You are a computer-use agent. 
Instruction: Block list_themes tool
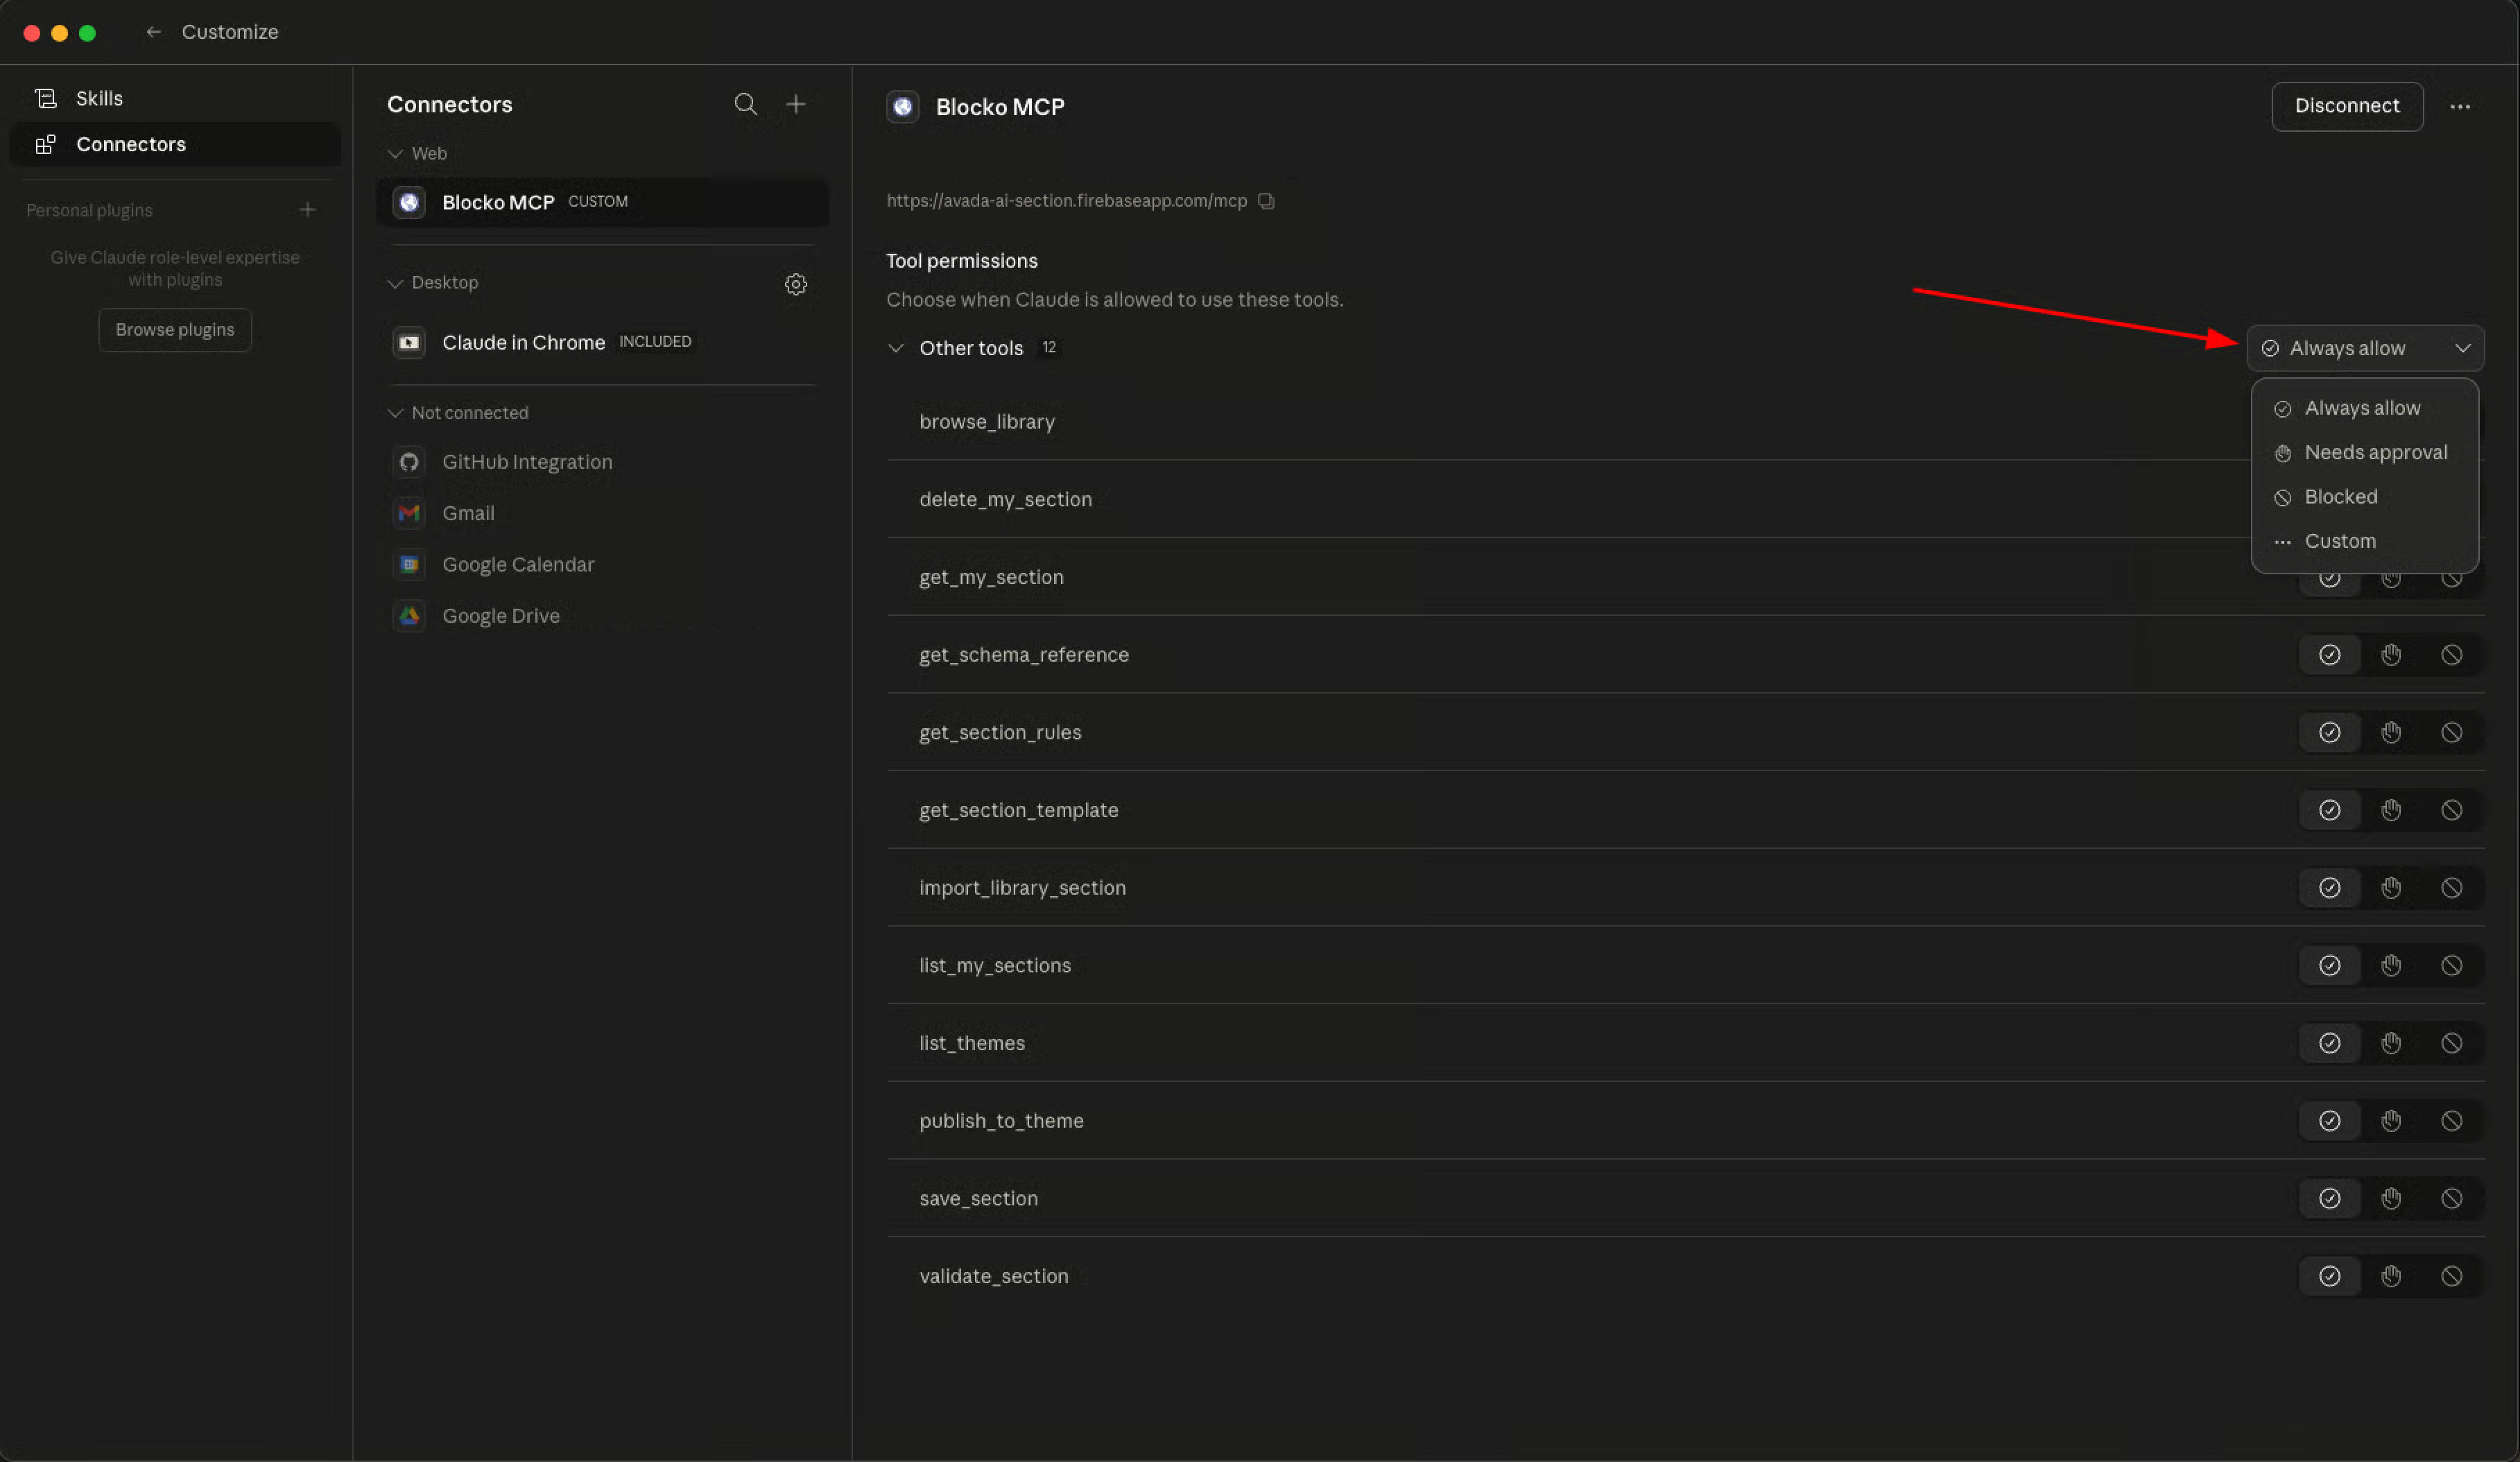2451,1044
